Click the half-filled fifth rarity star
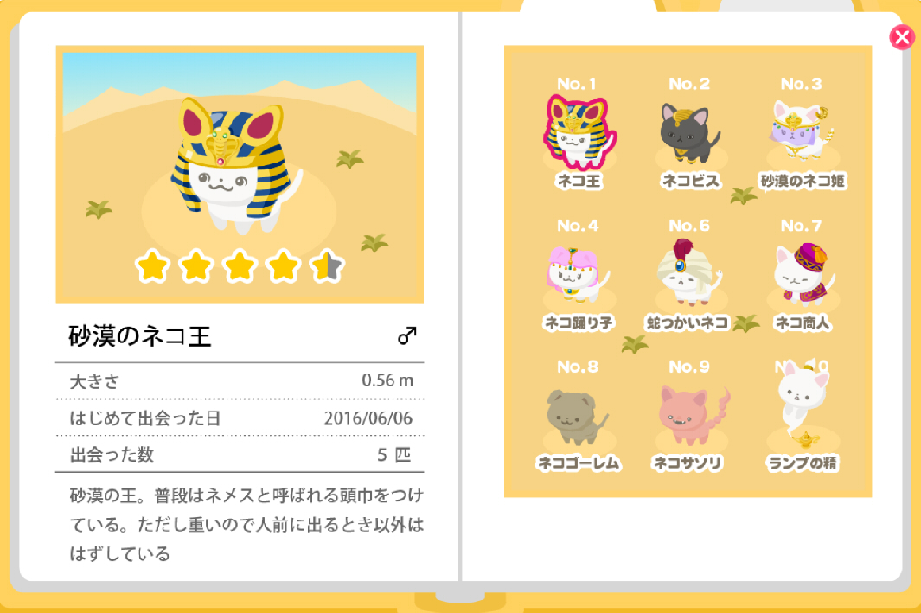The height and width of the screenshot is (613, 921). 327,266
